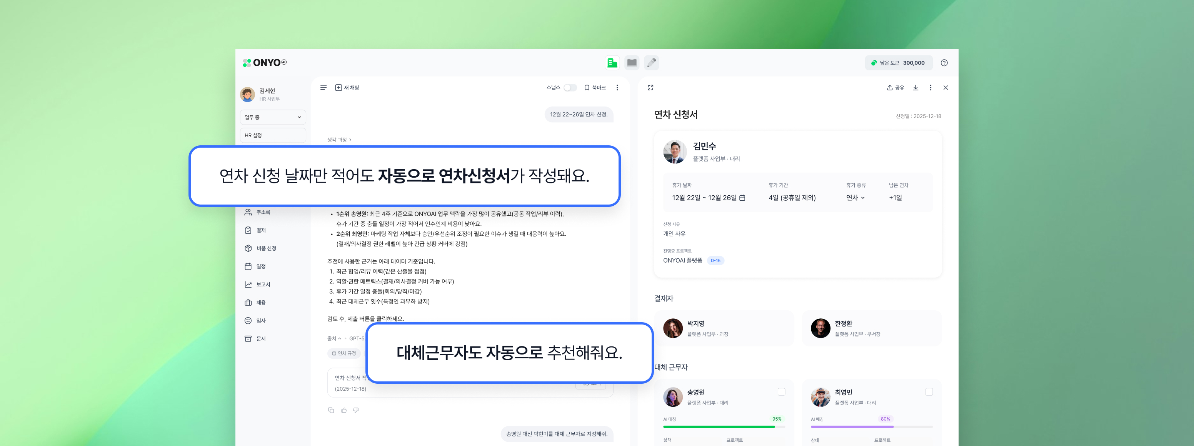The width and height of the screenshot is (1194, 446).
Task: Click the download icon in document panel
Action: (916, 88)
